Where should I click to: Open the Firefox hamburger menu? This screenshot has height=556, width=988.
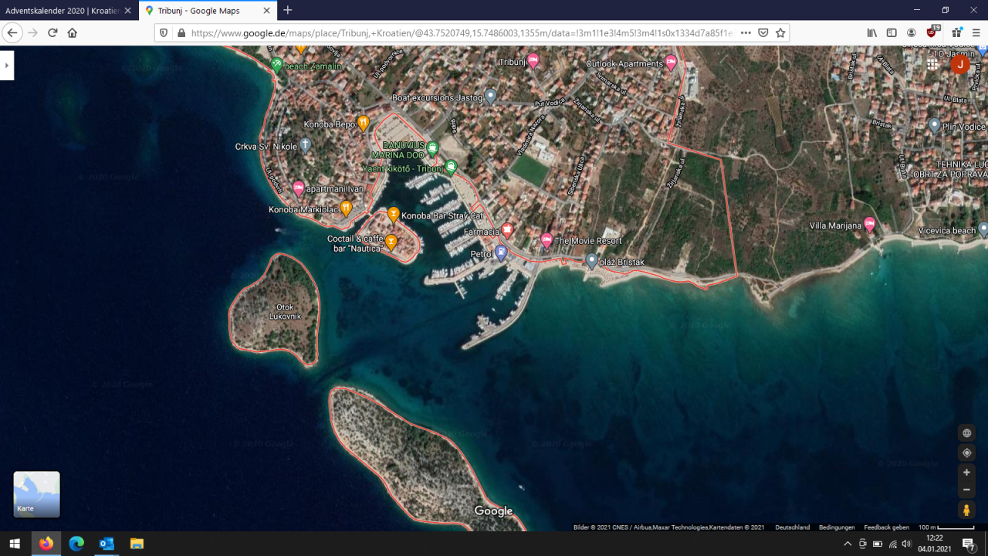[976, 33]
